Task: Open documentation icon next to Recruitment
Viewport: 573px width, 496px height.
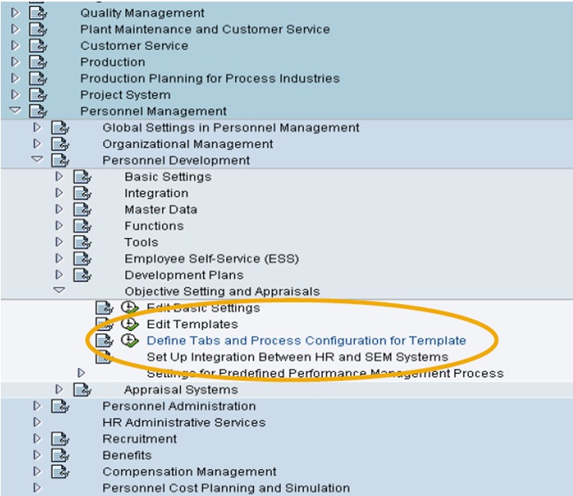Action: 60,439
